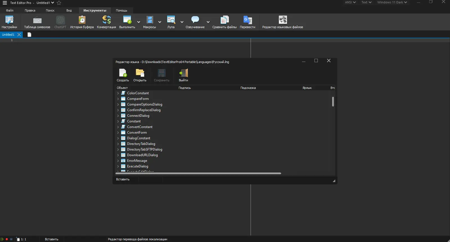450x242 pixels.
Task: Click the icon beside ConvertForm tree row
Action: [123, 133]
